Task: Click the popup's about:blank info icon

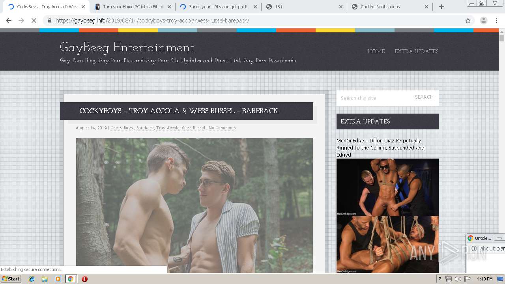Action: 474,248
